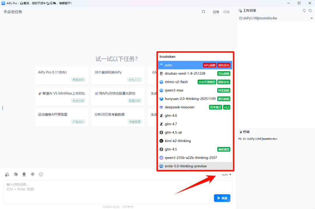Open 分析28万条考勤数据 task card
This screenshot has height=209, width=315.
click(x=118, y=118)
